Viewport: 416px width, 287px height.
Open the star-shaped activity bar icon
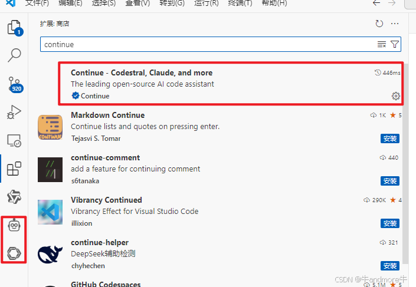[x=14, y=197]
